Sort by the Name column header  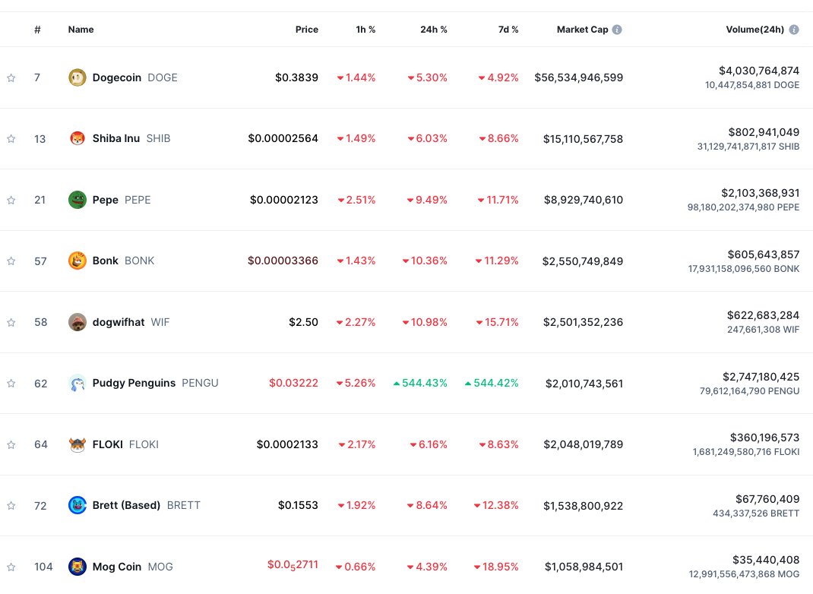(81, 30)
